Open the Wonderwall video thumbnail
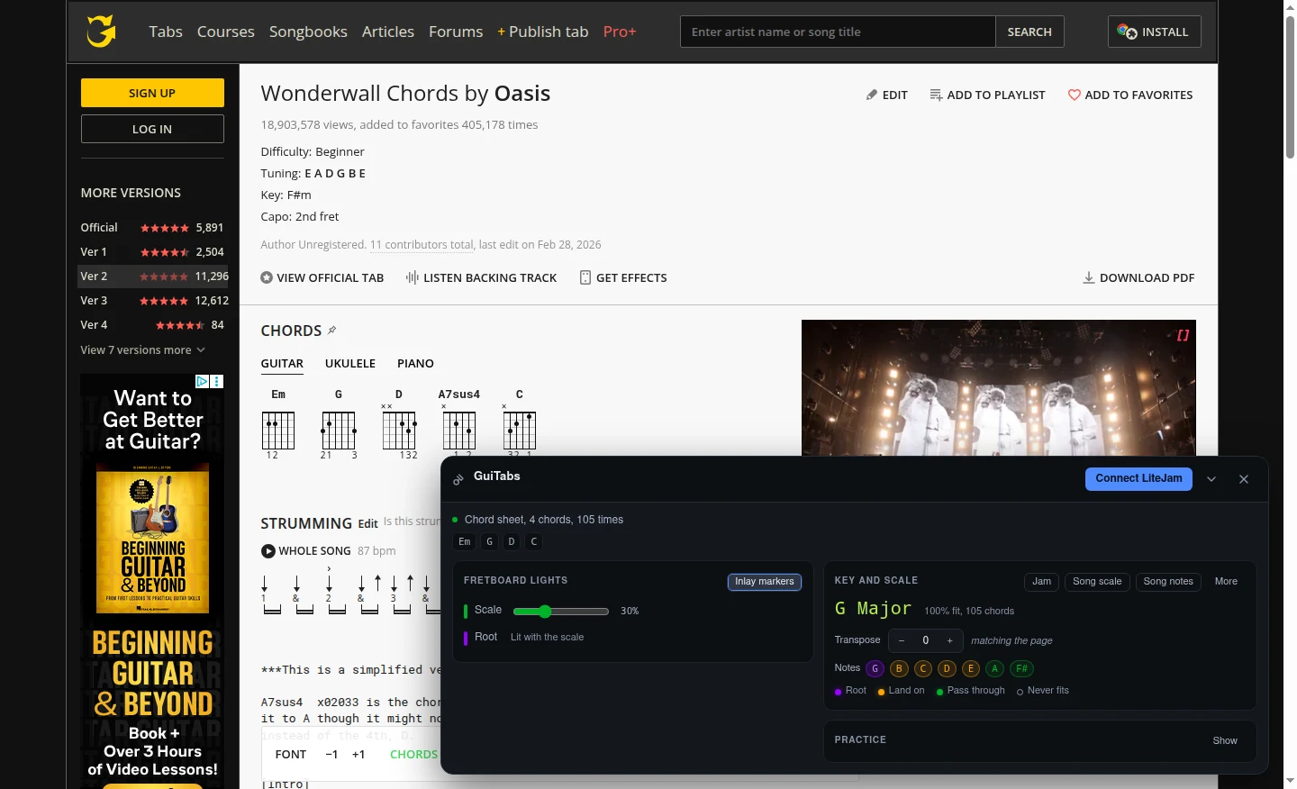The width and height of the screenshot is (1297, 789). coord(998,388)
